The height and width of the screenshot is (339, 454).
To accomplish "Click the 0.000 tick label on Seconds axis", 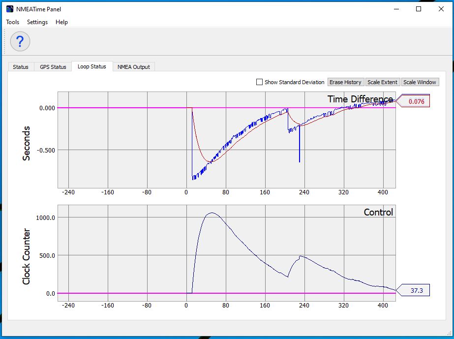I will [47, 108].
